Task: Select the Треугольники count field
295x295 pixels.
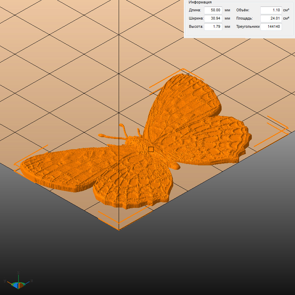Action: click(x=271, y=27)
